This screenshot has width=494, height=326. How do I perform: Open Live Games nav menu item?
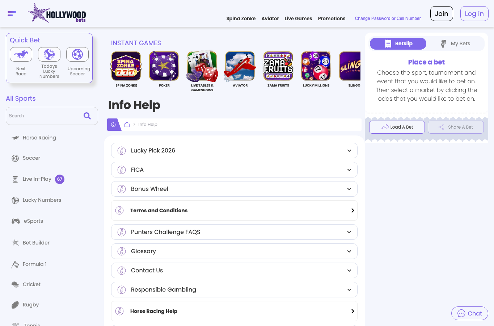[x=298, y=18]
